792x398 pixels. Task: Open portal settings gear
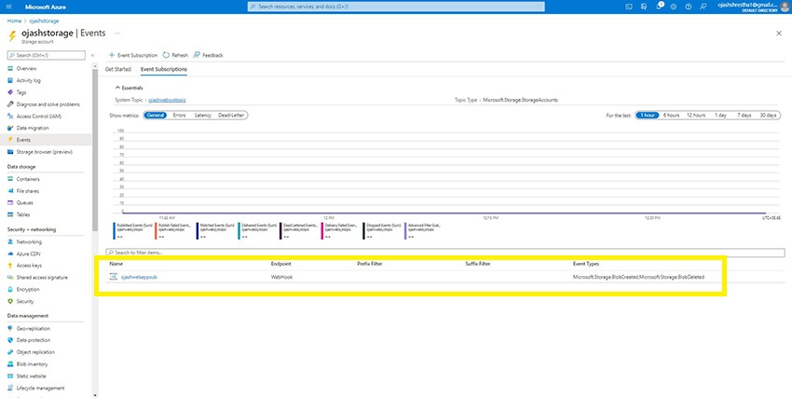pyautogui.click(x=674, y=7)
